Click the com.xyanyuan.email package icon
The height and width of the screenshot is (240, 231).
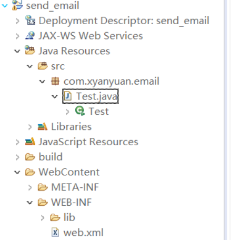click(x=55, y=81)
